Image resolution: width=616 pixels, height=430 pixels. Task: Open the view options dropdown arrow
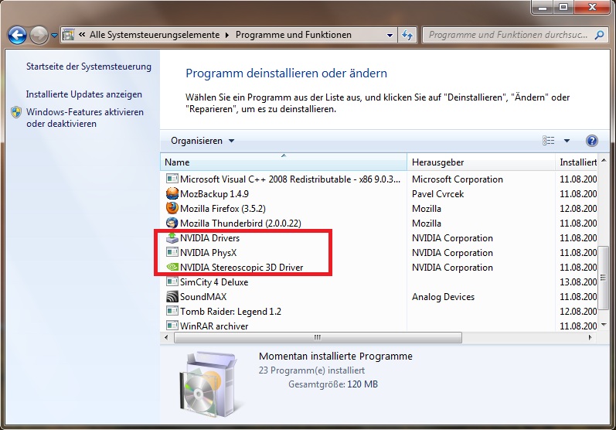pos(567,141)
